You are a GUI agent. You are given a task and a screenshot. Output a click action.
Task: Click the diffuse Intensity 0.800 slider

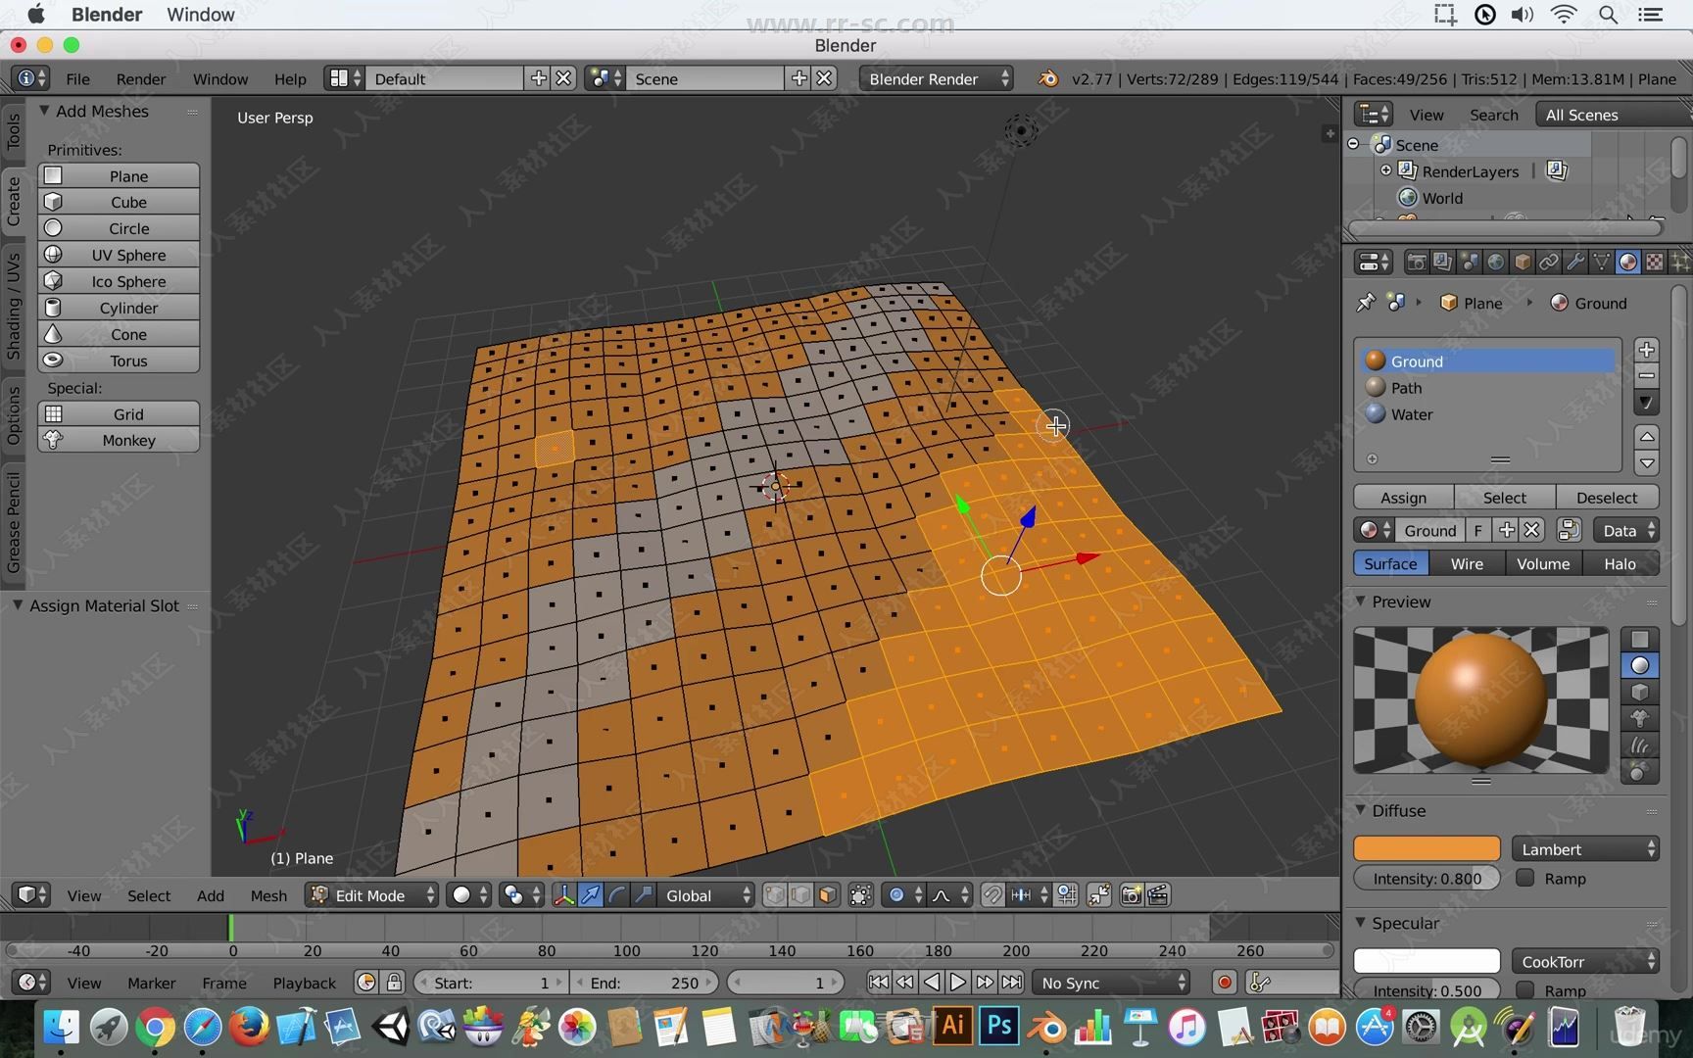pos(1427,878)
